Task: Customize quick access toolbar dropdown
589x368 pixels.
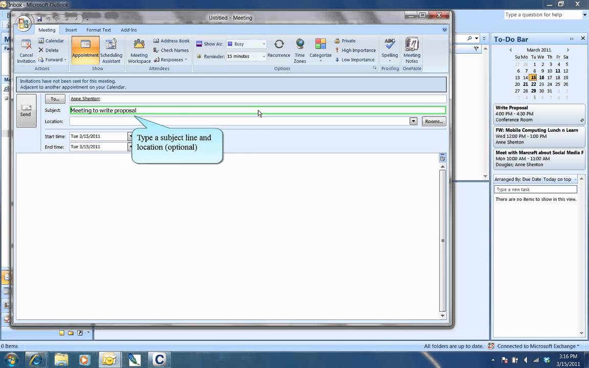Action: pyautogui.click(x=87, y=19)
